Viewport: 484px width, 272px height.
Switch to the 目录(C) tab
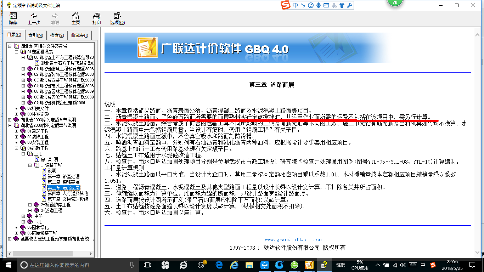pos(15,35)
